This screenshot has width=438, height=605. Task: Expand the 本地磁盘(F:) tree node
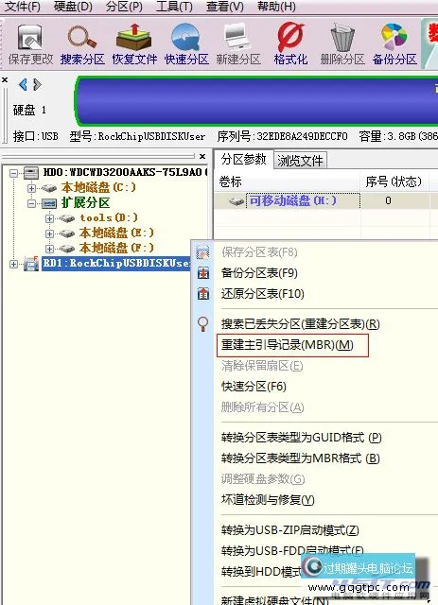(50, 249)
